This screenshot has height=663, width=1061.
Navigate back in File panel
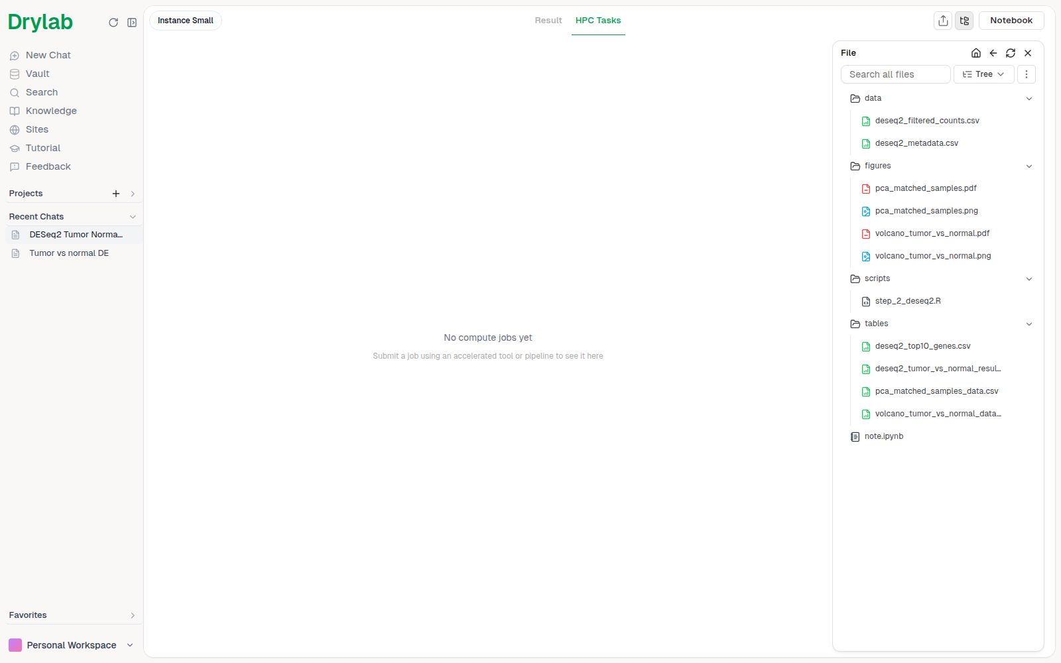pos(993,53)
